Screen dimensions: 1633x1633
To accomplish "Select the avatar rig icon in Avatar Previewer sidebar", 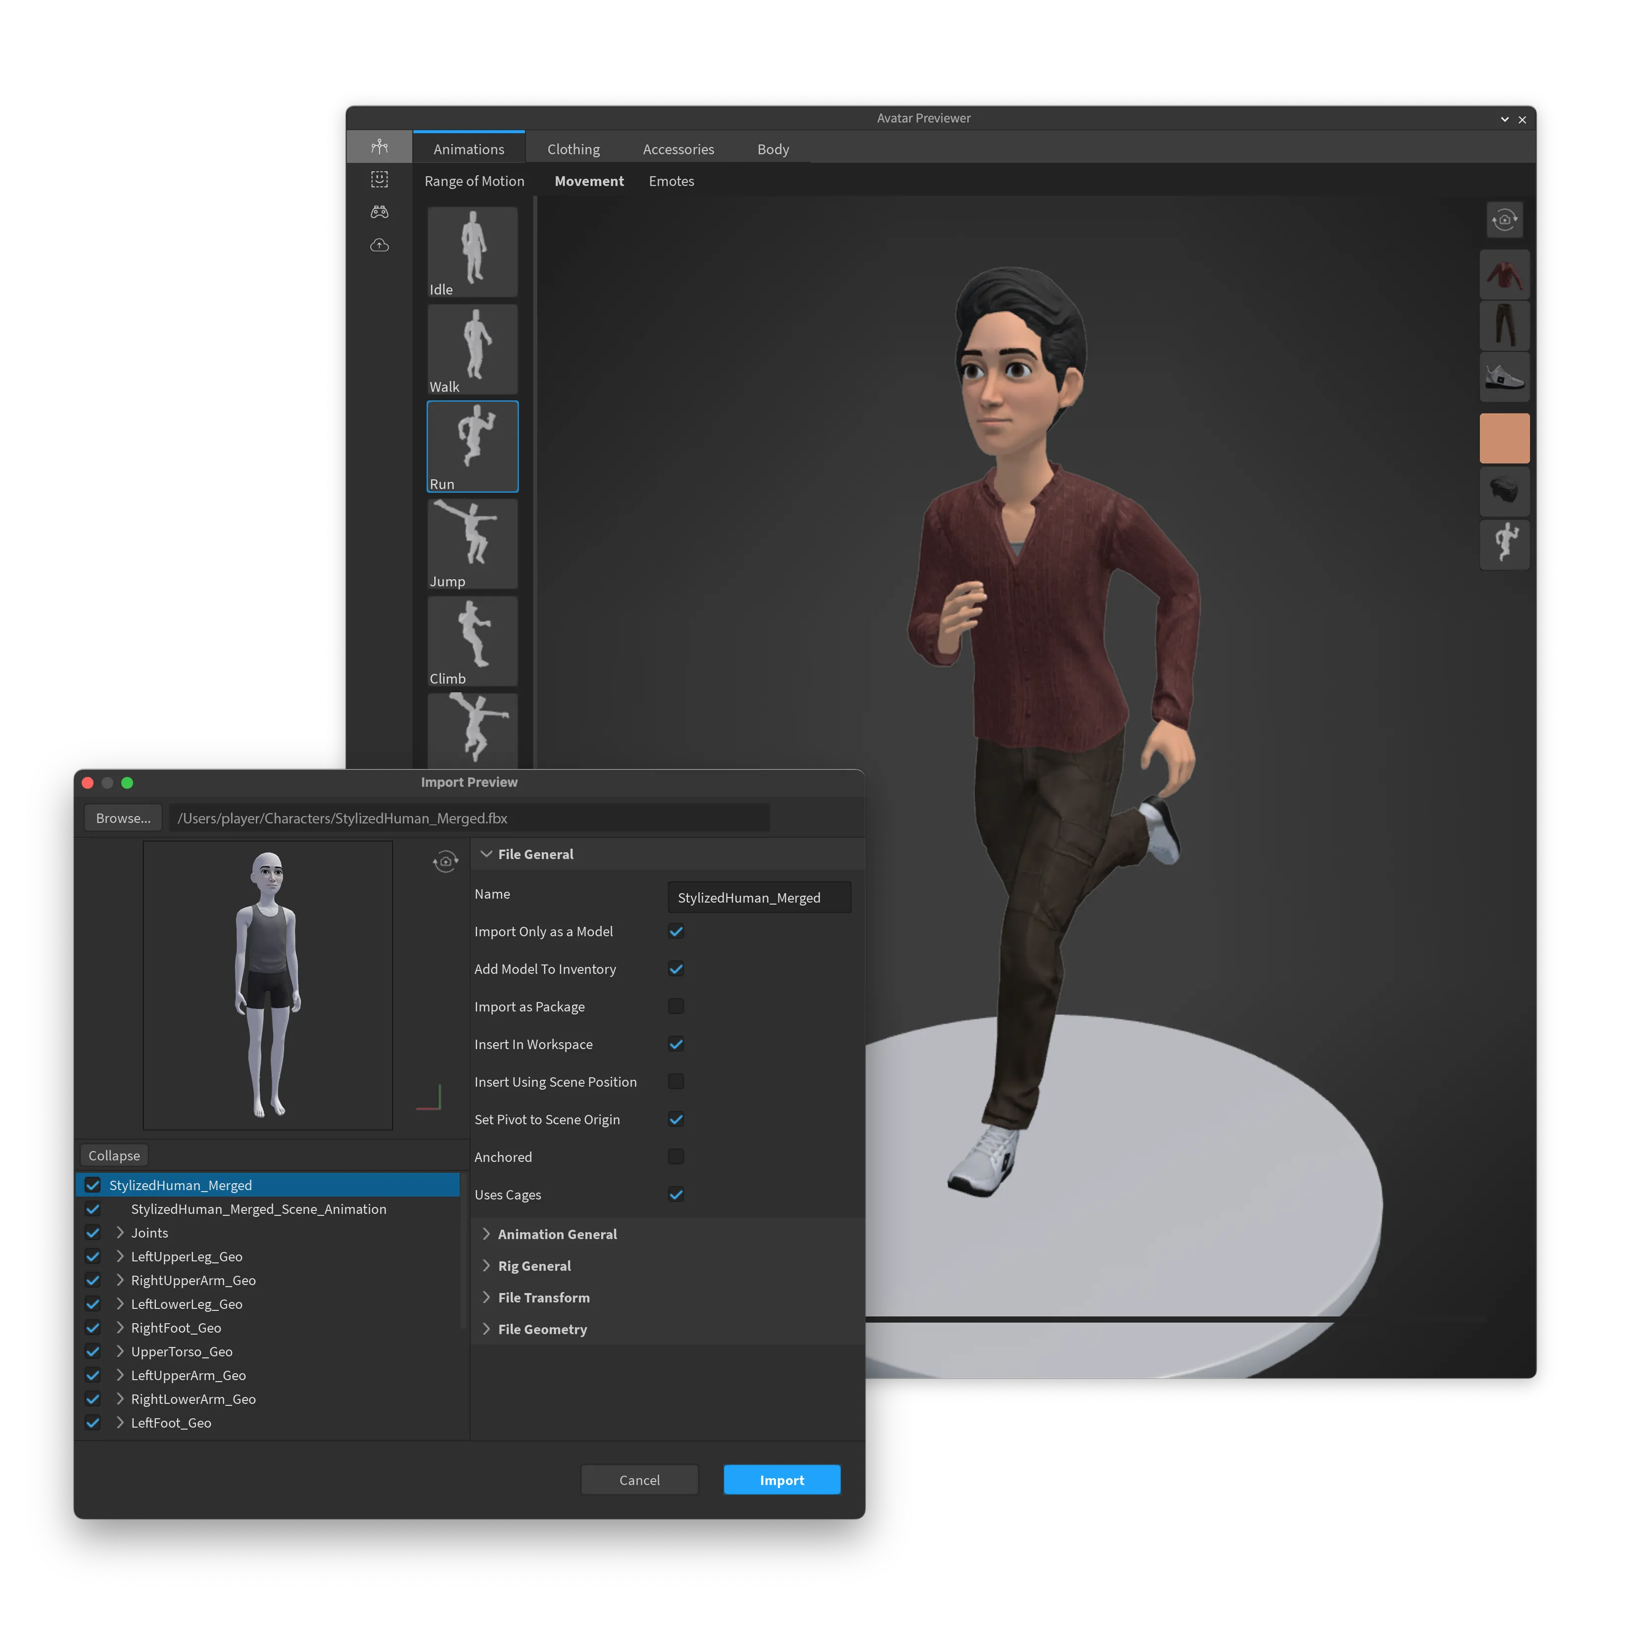I will point(380,147).
